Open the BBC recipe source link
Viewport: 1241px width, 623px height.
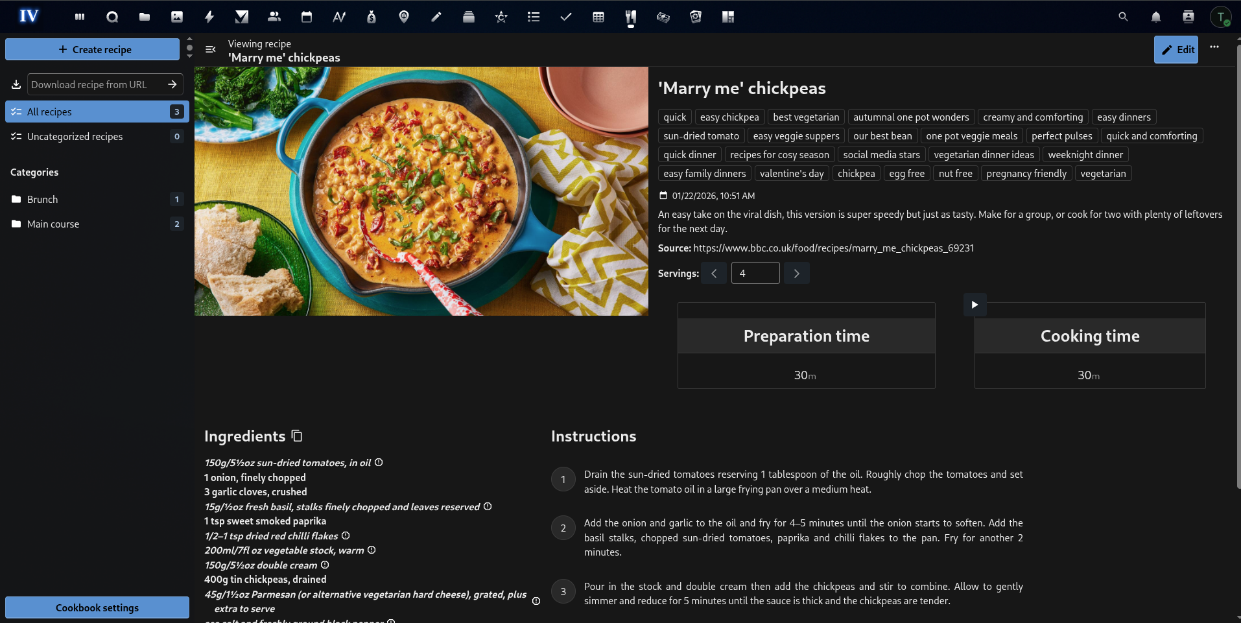[833, 248]
